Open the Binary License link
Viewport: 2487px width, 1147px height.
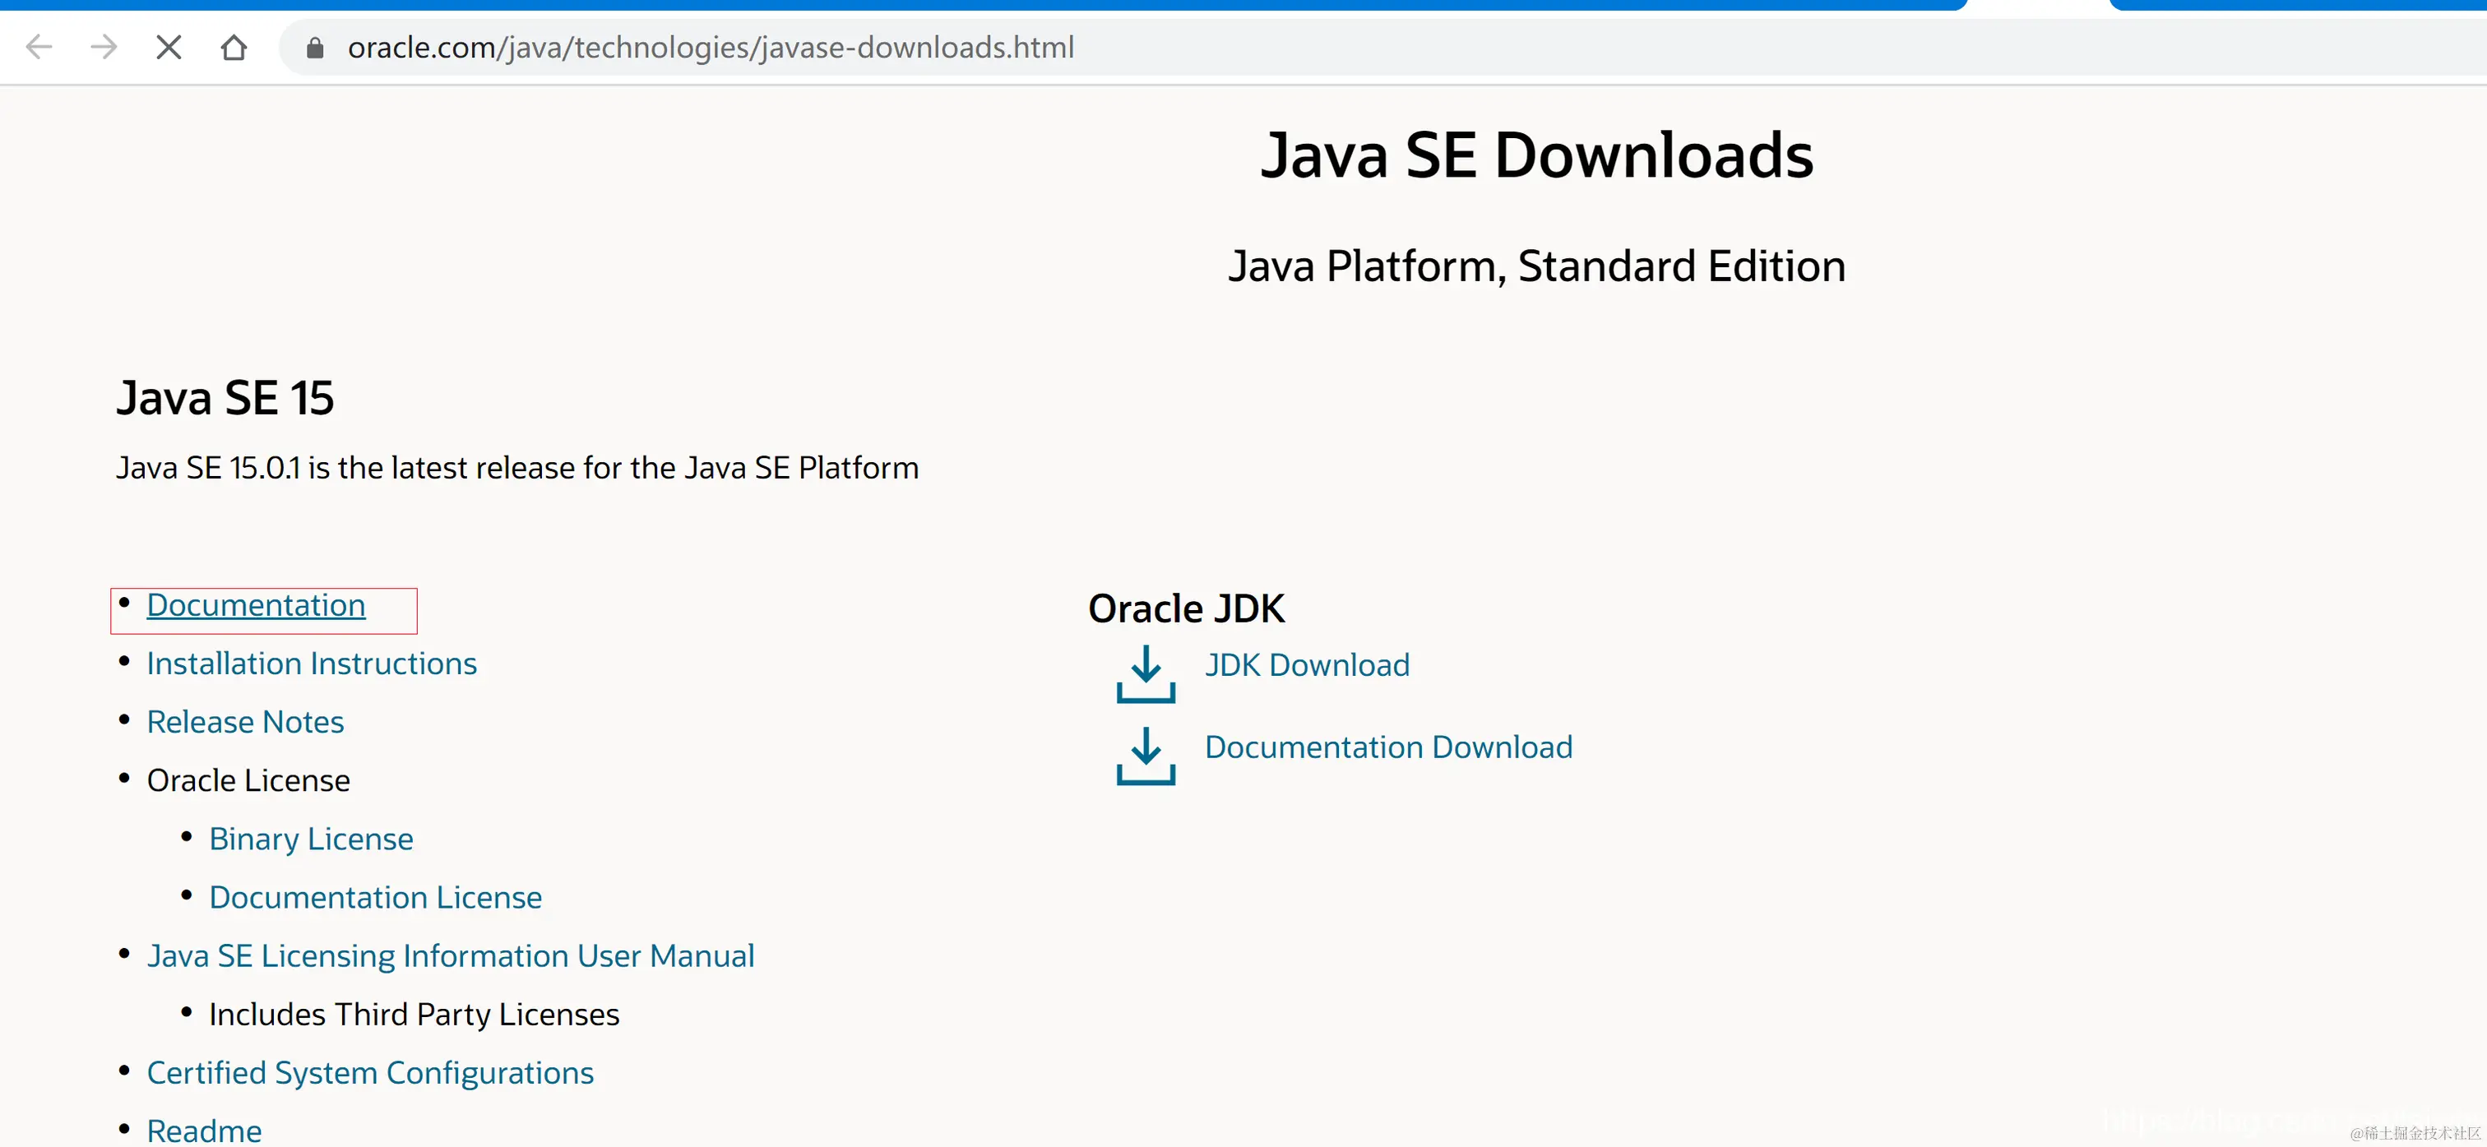311,839
